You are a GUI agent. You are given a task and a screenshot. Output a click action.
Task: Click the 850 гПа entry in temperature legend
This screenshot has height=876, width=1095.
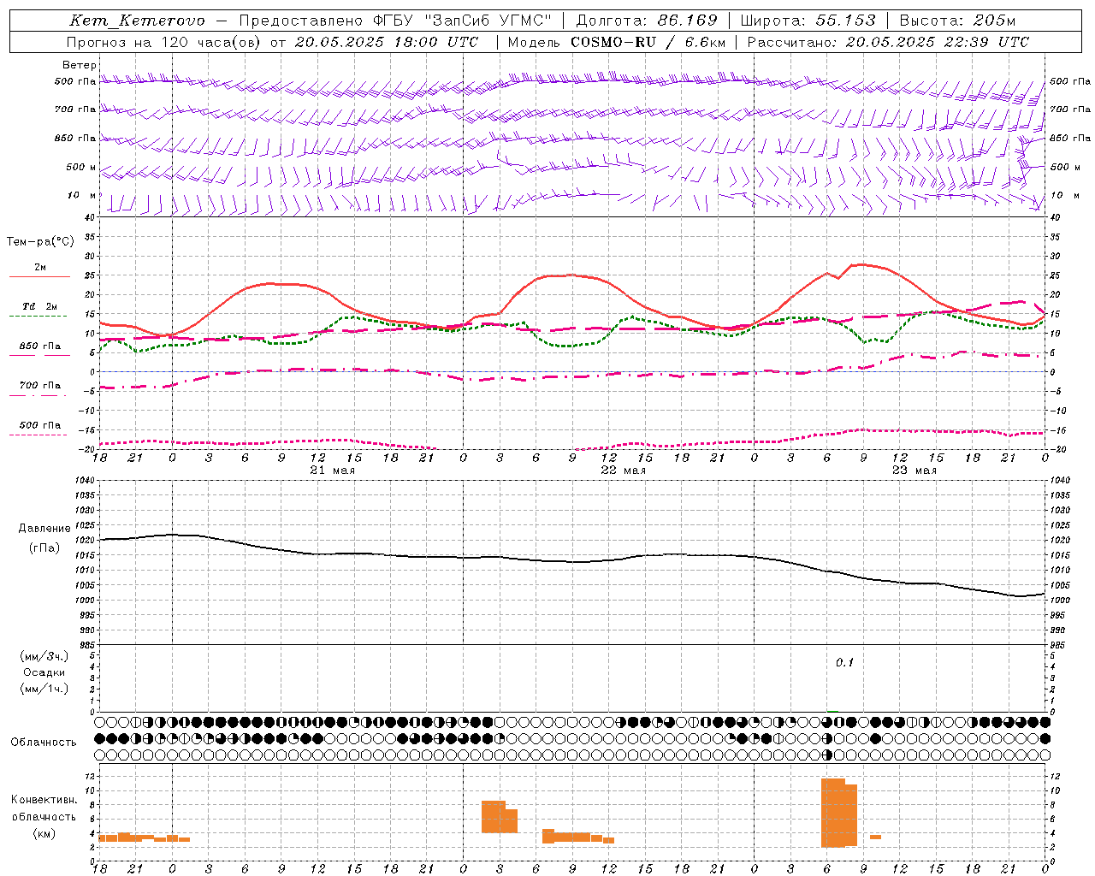click(40, 346)
